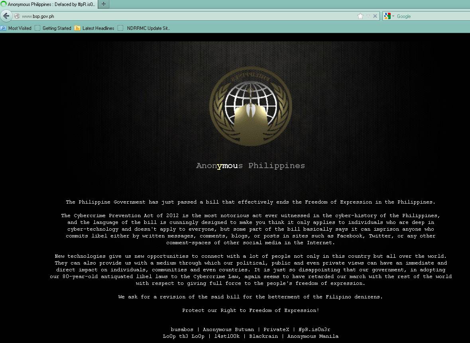Click '#pR.is0n3r' in credits
This screenshot has height=343, width=470.
[x=315, y=329]
